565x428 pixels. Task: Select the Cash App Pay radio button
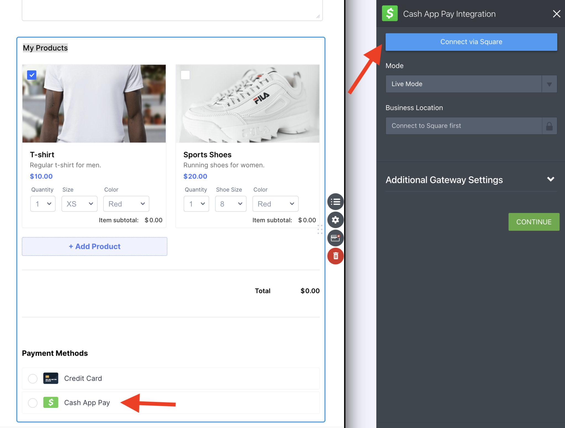click(33, 403)
